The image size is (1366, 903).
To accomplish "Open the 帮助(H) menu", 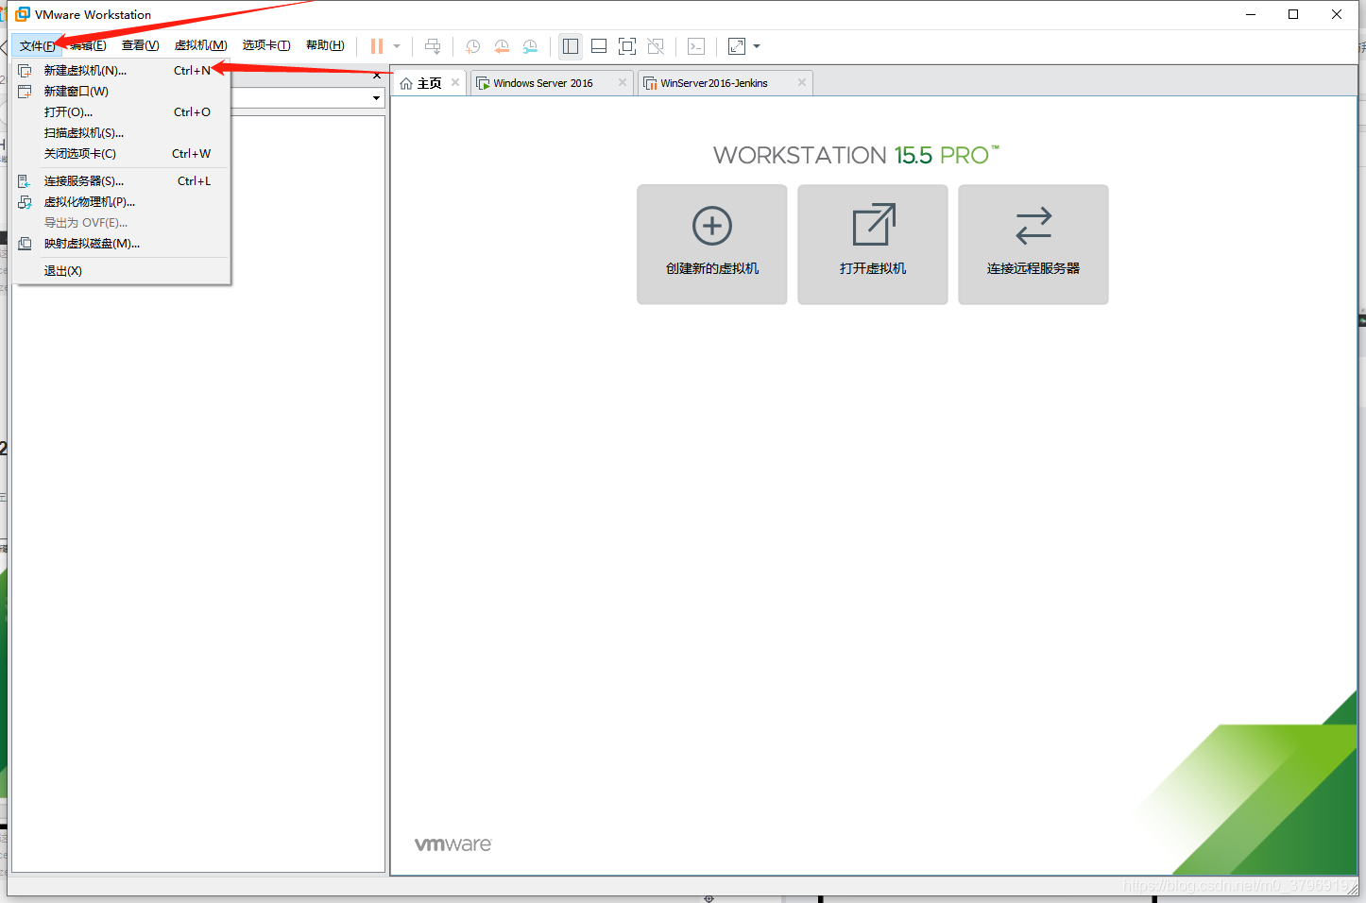I will 325,45.
